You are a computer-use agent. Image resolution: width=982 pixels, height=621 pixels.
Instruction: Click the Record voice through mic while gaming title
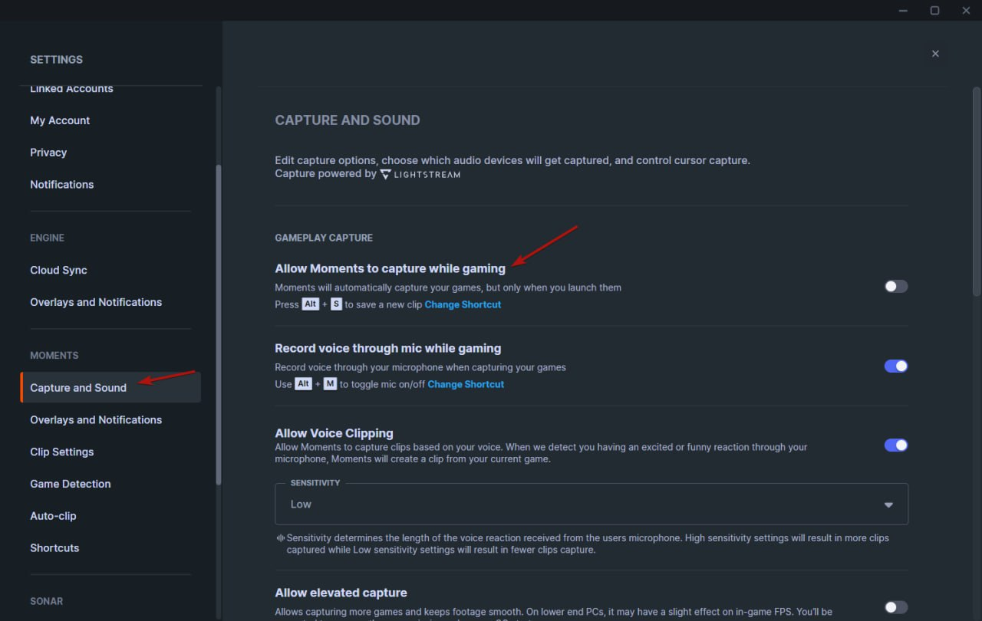(x=388, y=348)
